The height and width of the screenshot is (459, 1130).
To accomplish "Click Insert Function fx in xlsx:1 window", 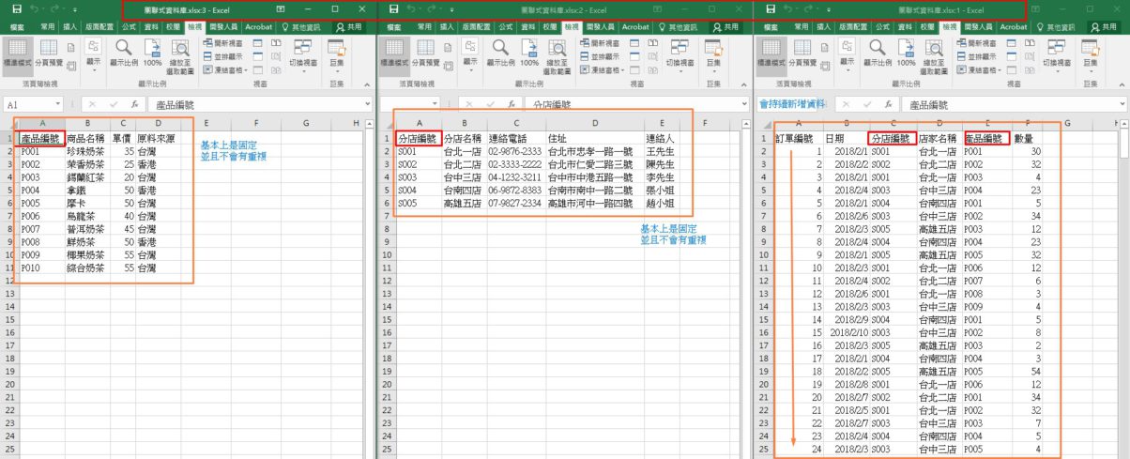I will [889, 105].
